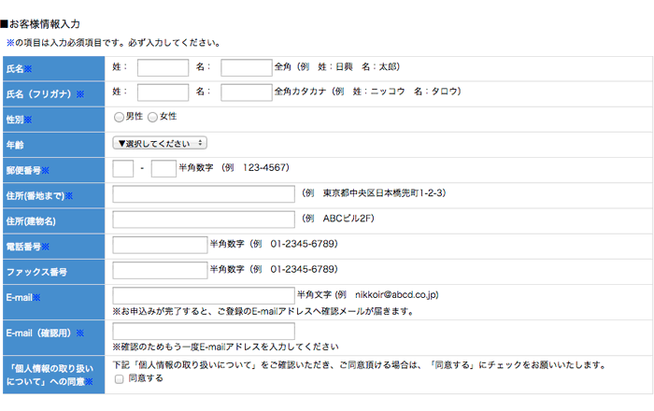
Task: Click the 住所(建物名) row label
Action: tap(31, 221)
